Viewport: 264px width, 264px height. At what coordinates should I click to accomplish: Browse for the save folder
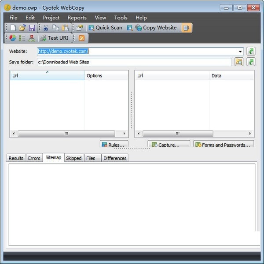[x=239, y=62]
